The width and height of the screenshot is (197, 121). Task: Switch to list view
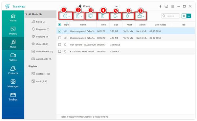coord(189,16)
